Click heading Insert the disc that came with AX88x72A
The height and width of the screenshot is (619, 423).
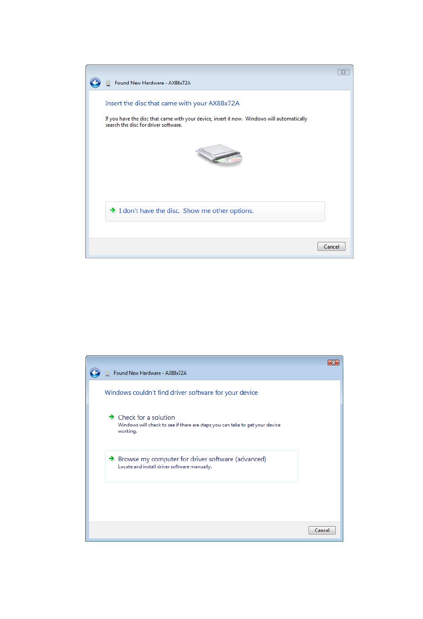coord(172,103)
